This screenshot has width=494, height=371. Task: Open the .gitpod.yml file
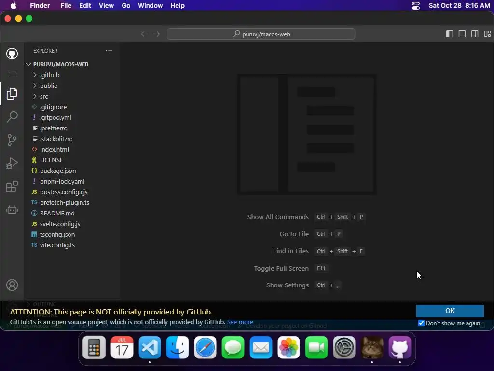click(71, 118)
